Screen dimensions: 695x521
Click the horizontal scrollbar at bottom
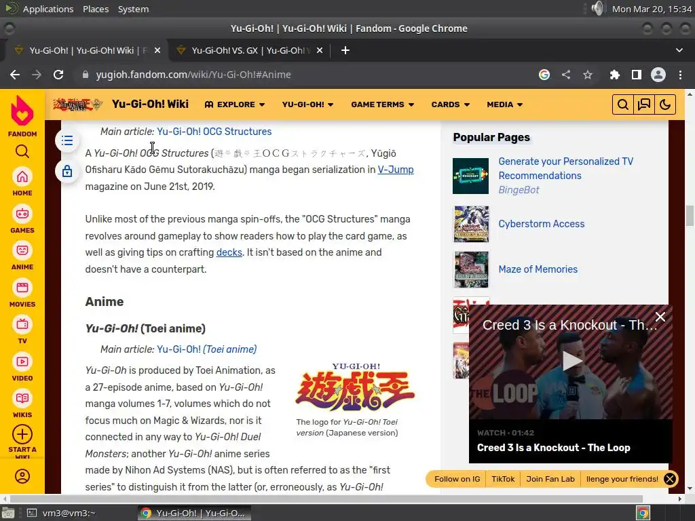326,499
